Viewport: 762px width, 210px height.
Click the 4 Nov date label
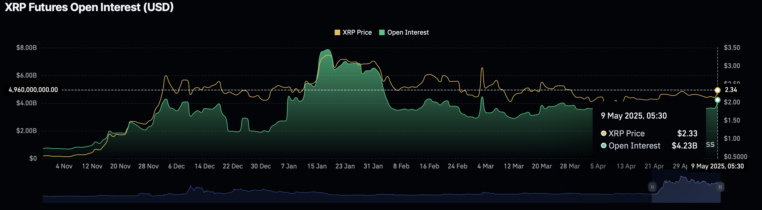[x=64, y=166]
